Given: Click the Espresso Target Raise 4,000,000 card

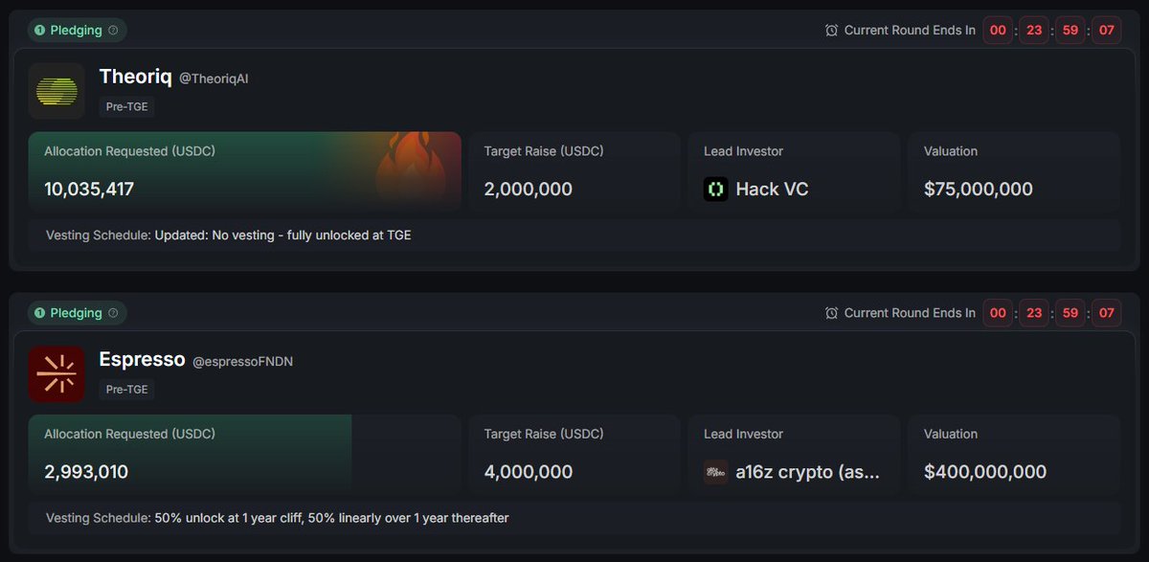Looking at the screenshot, I should pyautogui.click(x=574, y=454).
